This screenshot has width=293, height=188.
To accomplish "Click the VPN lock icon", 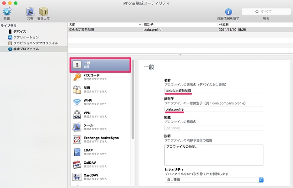I will pyautogui.click(x=77, y=115).
